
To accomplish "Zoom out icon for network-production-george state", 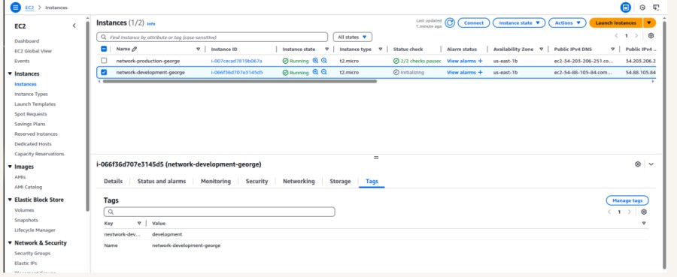I will pyautogui.click(x=323, y=61).
